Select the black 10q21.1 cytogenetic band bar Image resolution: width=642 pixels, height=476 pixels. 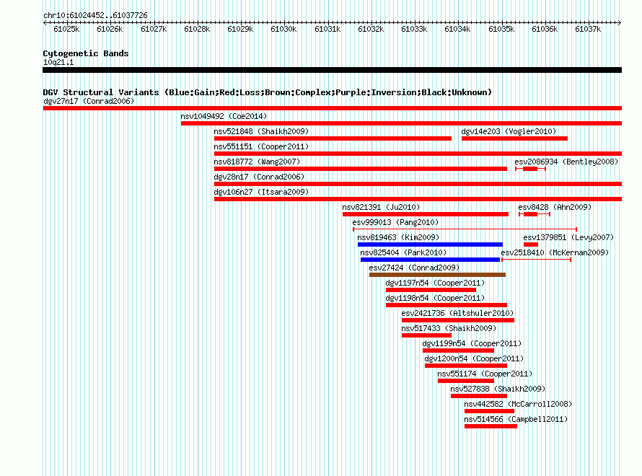[332, 70]
